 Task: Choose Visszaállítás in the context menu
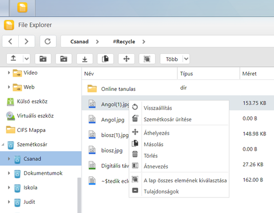pyautogui.click(x=179, y=108)
